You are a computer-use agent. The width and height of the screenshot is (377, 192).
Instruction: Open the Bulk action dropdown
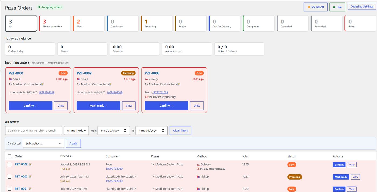tap(43, 144)
